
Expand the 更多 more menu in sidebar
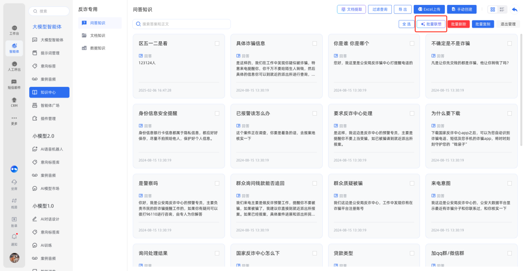click(14, 120)
